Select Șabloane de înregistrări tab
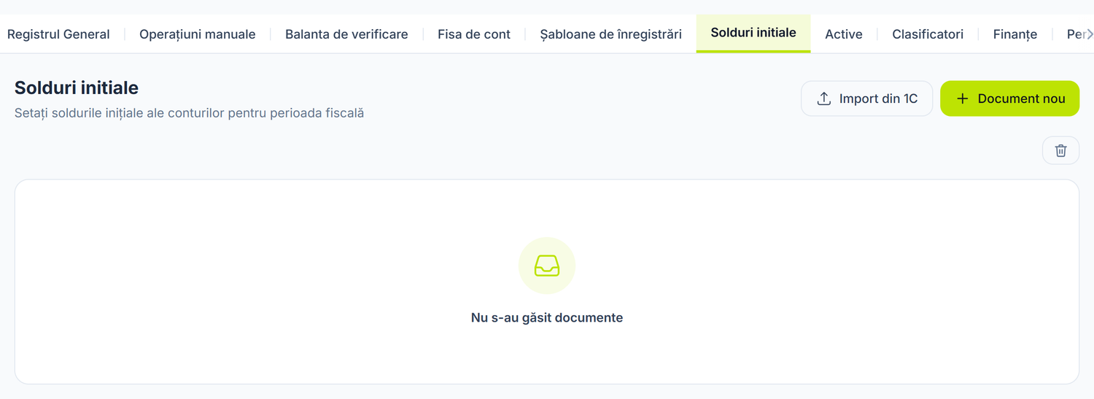 610,34
